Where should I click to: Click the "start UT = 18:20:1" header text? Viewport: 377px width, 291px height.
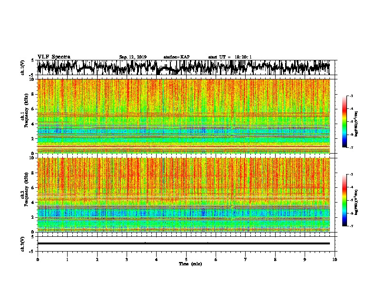click(230, 57)
